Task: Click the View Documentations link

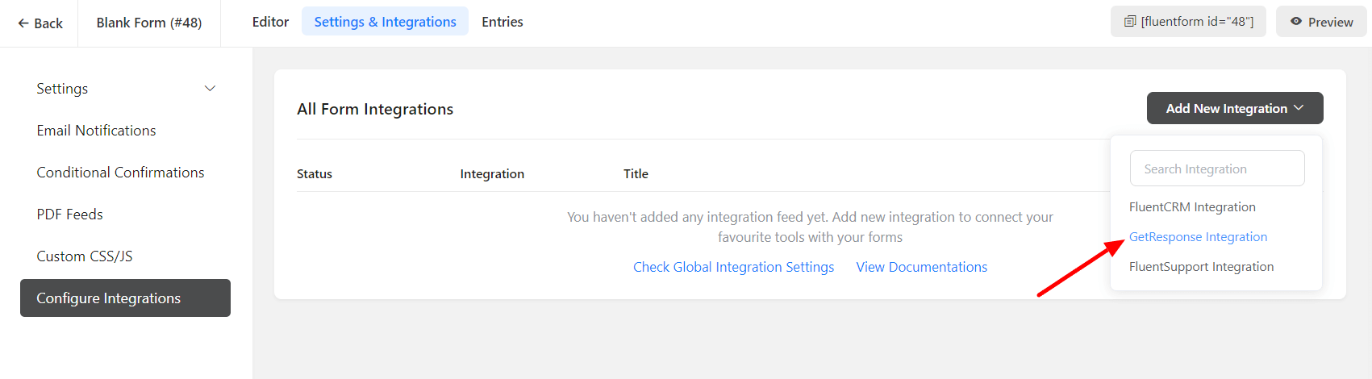Action: pos(921,267)
